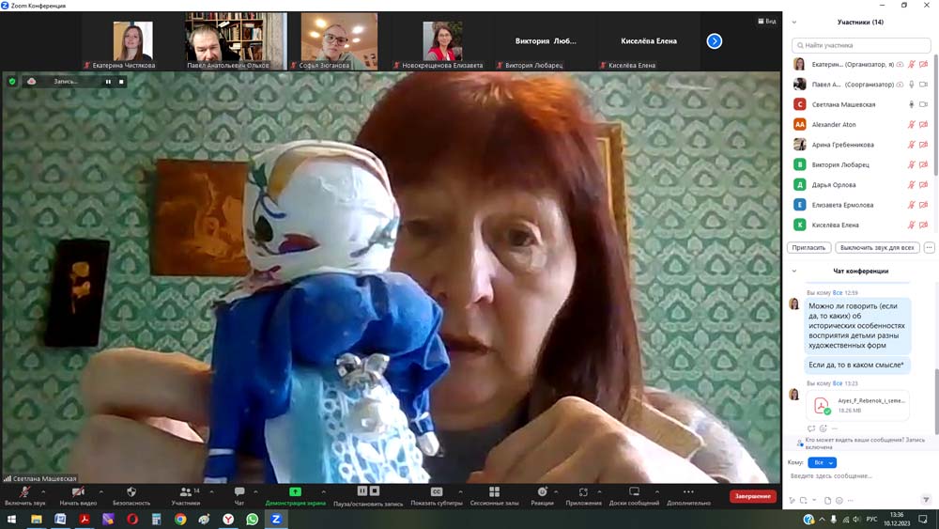Open the Apps (Приложения) icon
Viewport: 939px width, 529px height.
tap(583, 491)
